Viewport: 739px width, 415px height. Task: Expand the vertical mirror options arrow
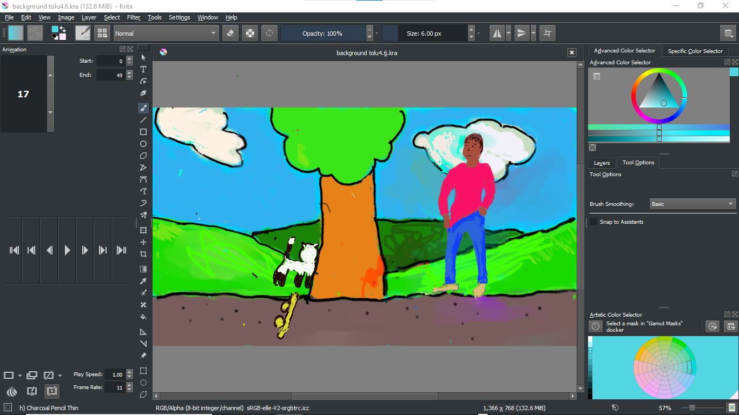tap(533, 34)
